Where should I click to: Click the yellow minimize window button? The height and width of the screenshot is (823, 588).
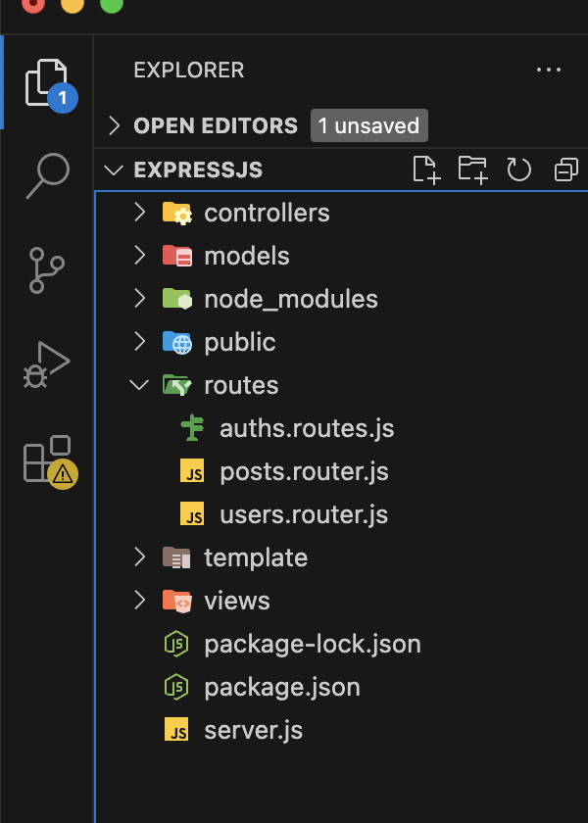73,5
